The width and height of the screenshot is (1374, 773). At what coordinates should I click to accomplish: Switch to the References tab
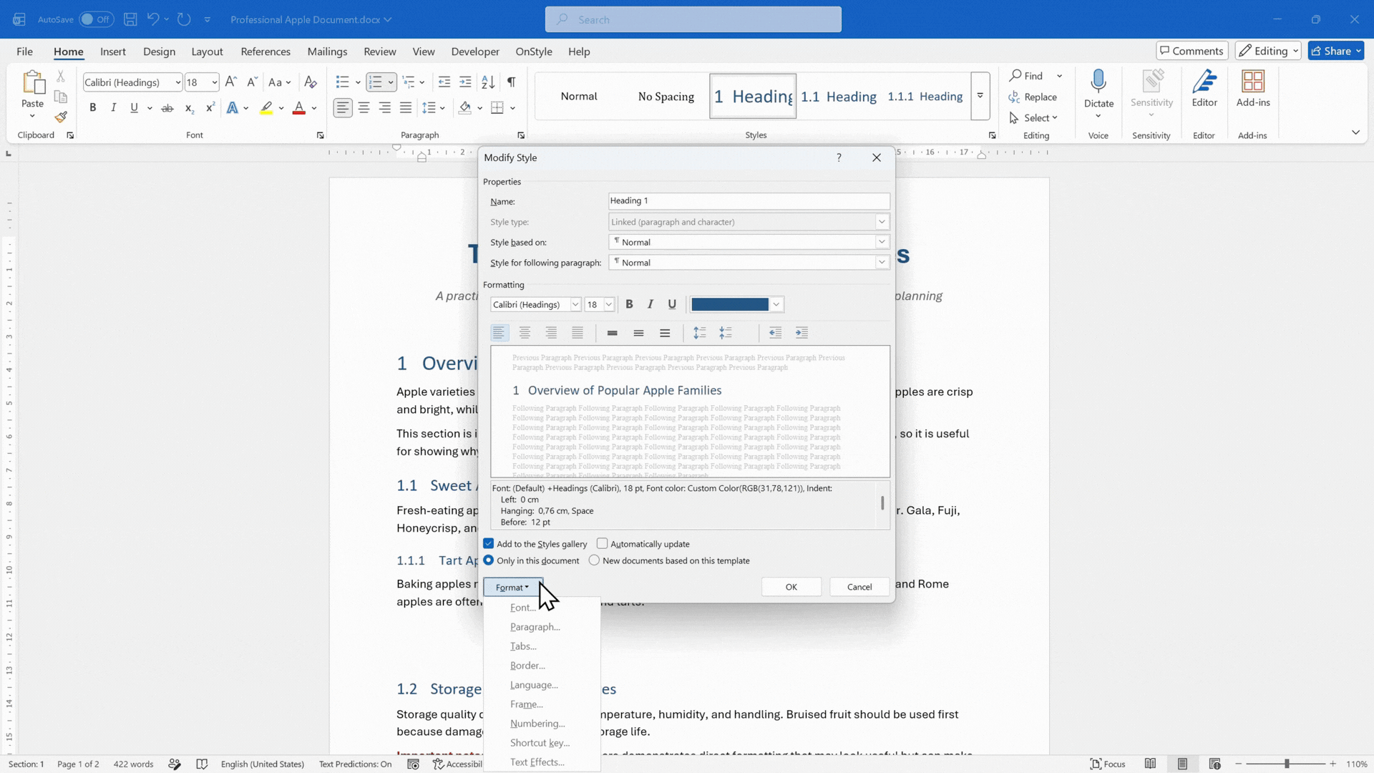[265, 52]
